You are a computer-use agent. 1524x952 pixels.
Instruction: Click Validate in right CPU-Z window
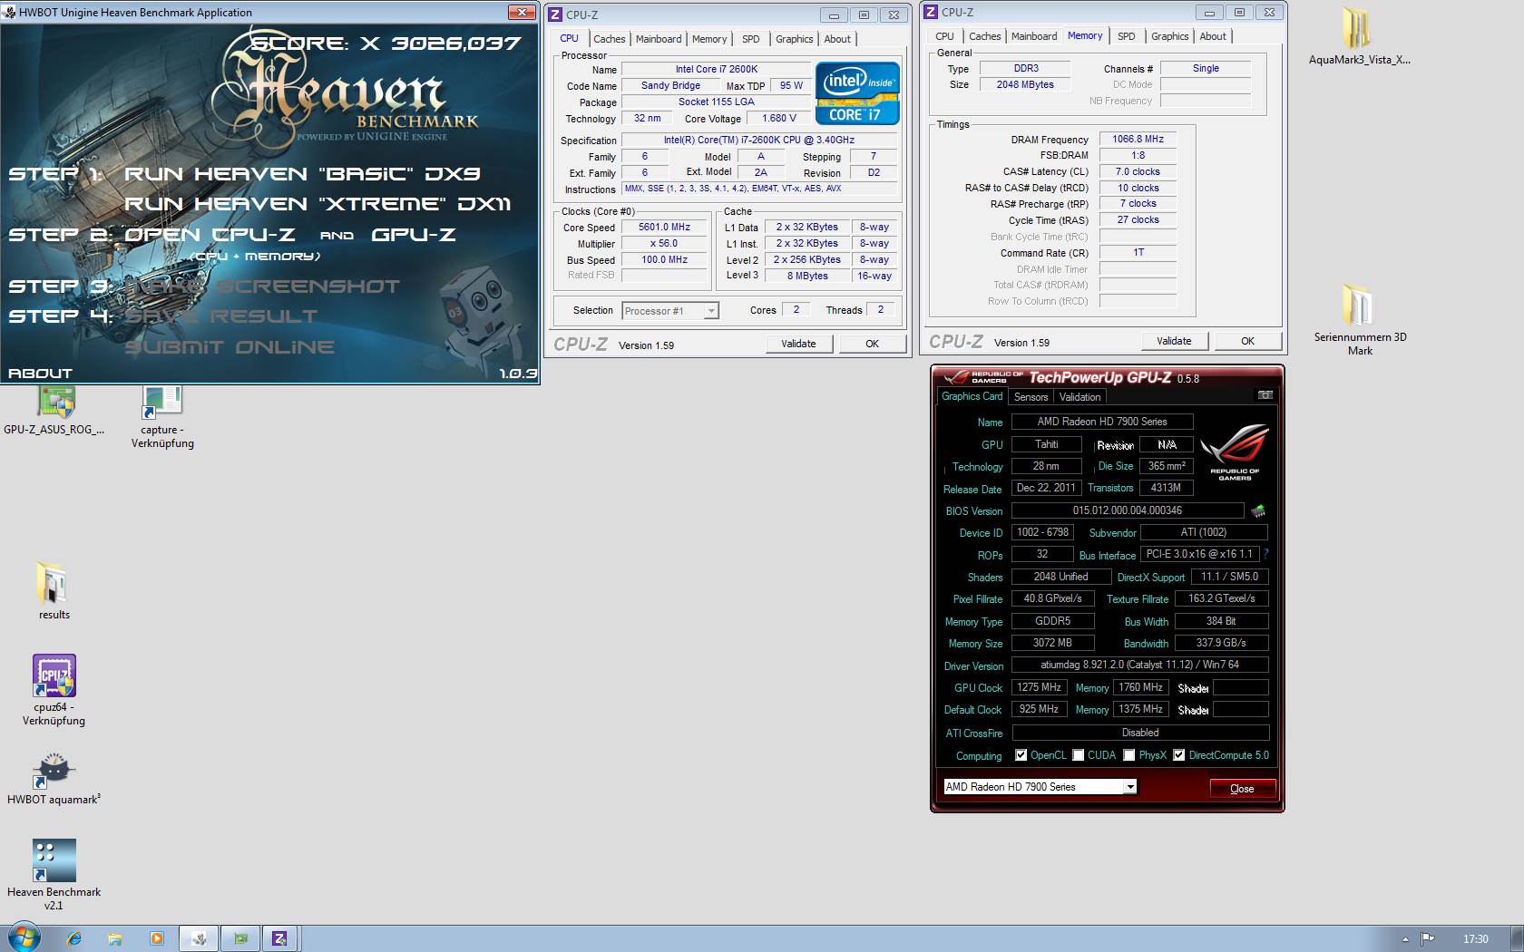[1174, 341]
